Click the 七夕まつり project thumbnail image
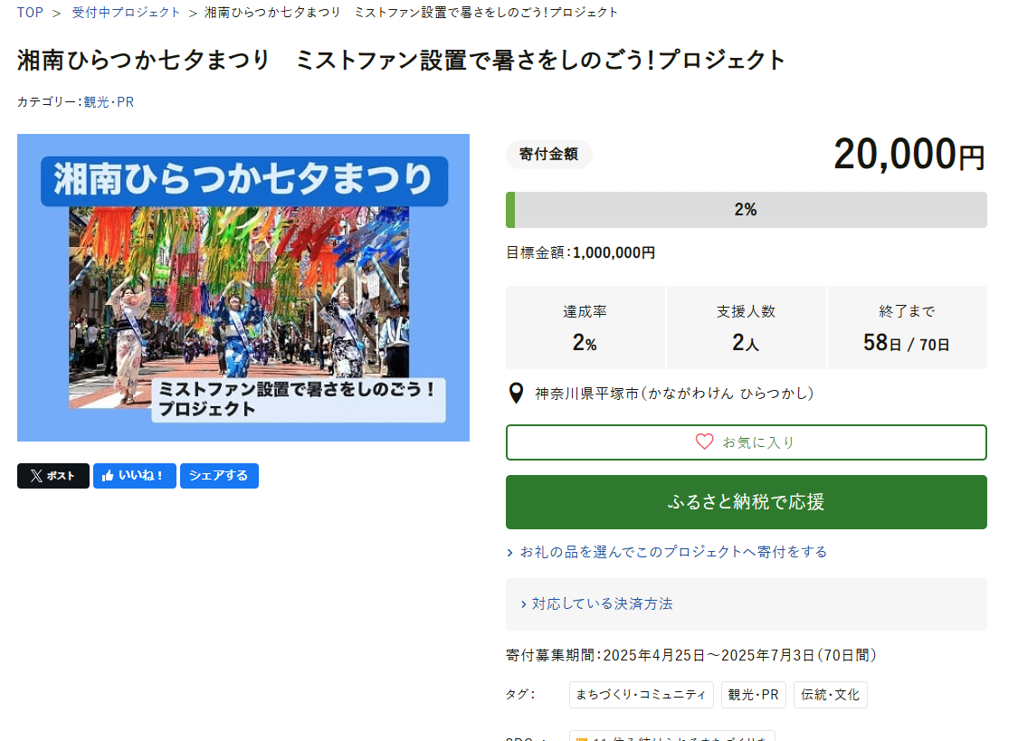 (x=243, y=288)
